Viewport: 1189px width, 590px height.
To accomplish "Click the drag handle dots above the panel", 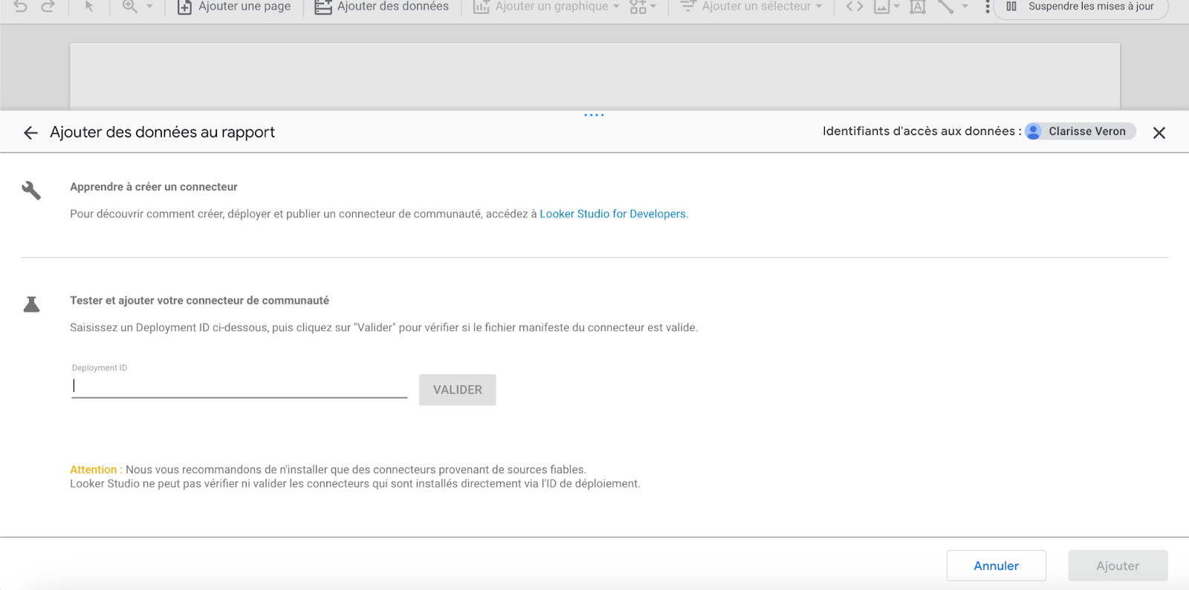I will (x=594, y=115).
